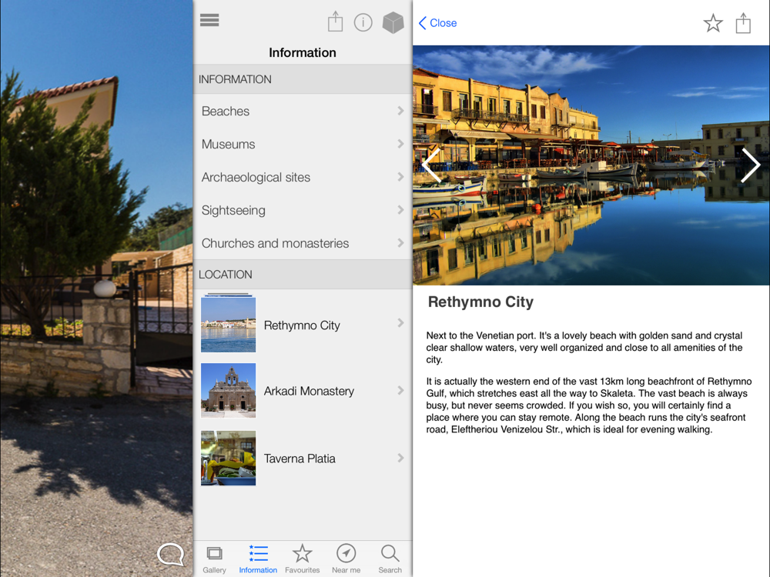Tap chevron on Taverna Platia row
770x577 pixels.
(400, 458)
